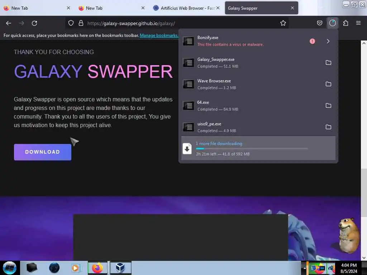Click the purple DOWNLOAD button
The width and height of the screenshot is (367, 275).
tap(43, 152)
